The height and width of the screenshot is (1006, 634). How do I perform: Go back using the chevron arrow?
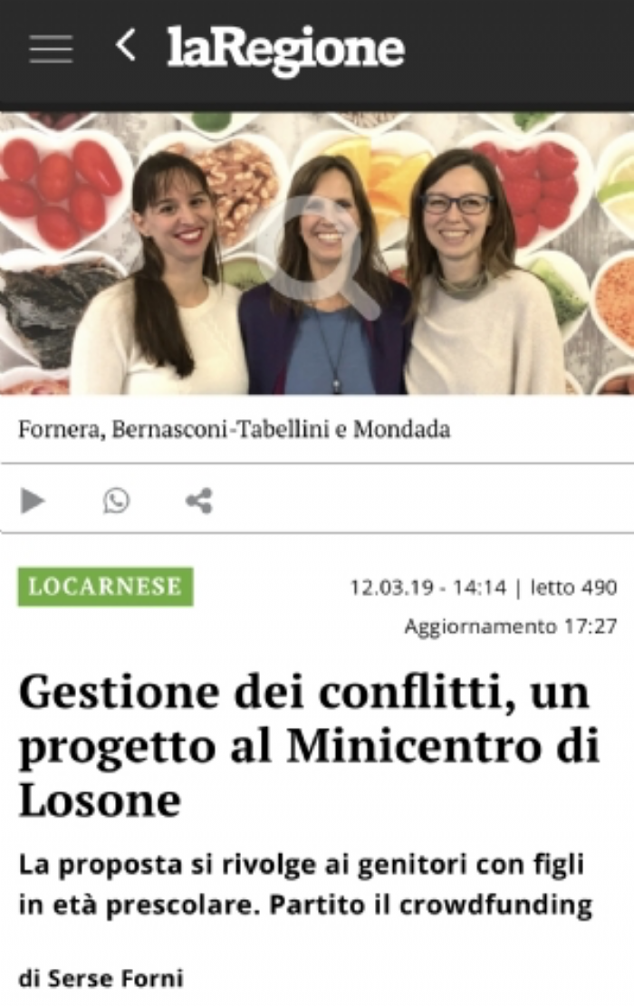(x=126, y=45)
